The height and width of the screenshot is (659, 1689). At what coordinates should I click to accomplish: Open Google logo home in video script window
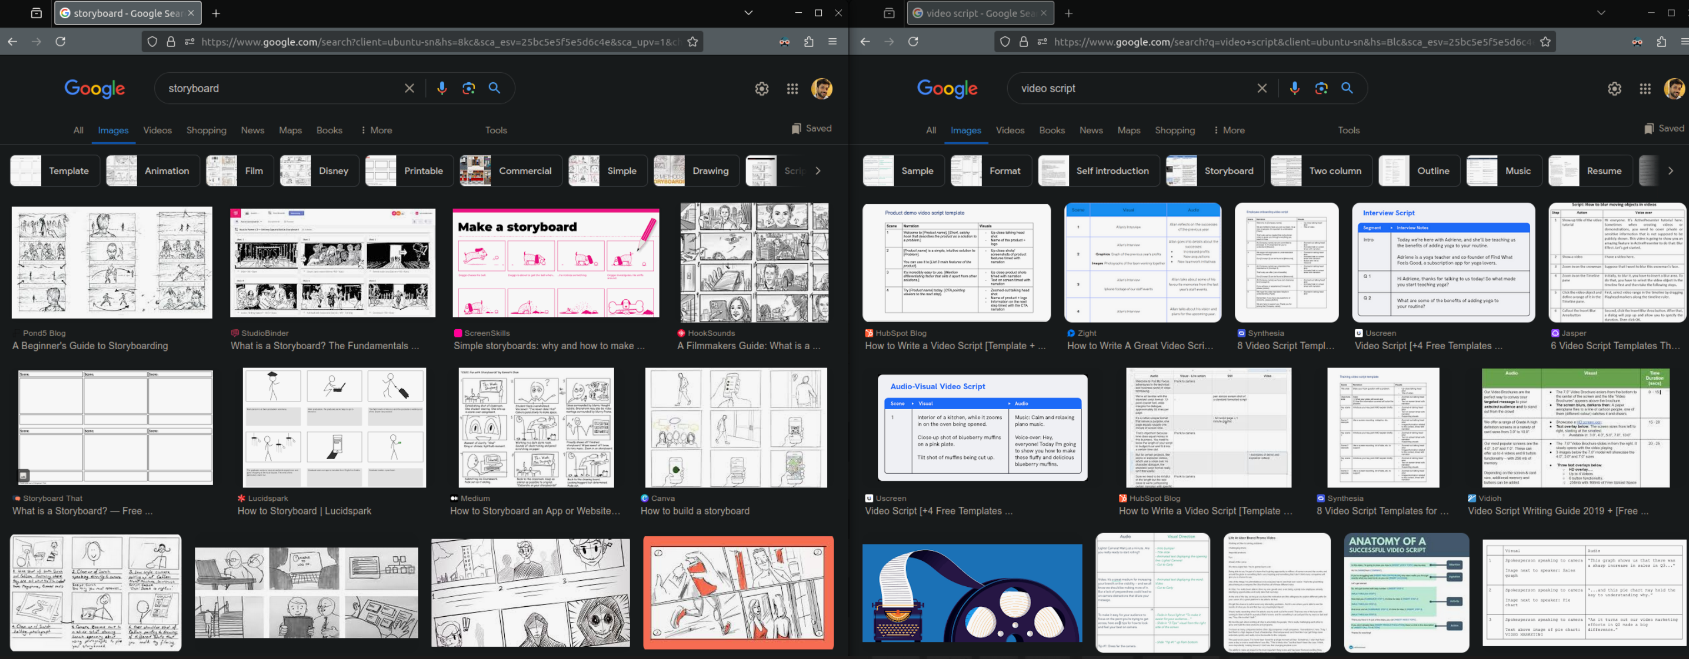tap(947, 88)
